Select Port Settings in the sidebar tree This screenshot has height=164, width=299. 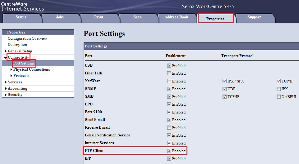[24, 63]
